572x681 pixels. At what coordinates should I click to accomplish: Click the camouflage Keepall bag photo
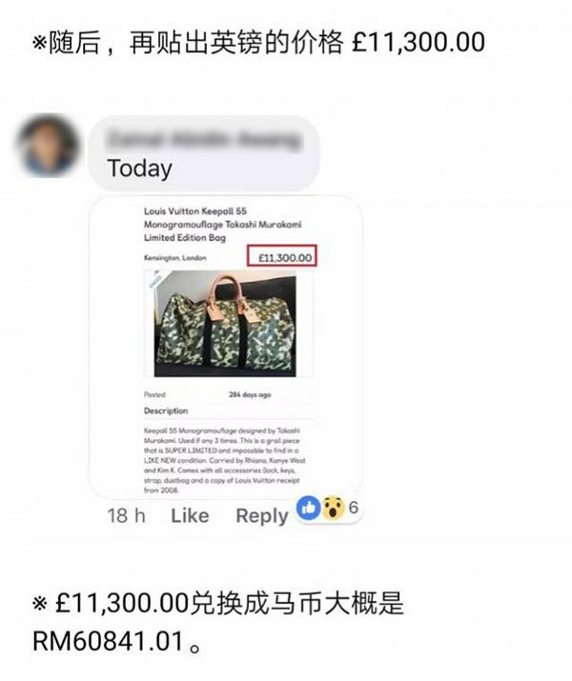point(225,324)
